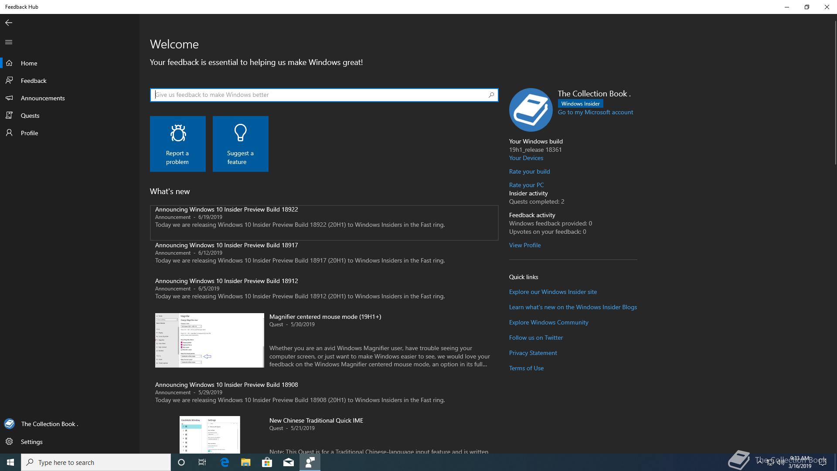Open Explore our Windows Insider site link

pyautogui.click(x=553, y=292)
